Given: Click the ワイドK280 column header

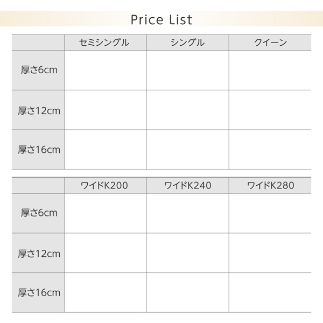Looking at the screenshot, I should [270, 186].
